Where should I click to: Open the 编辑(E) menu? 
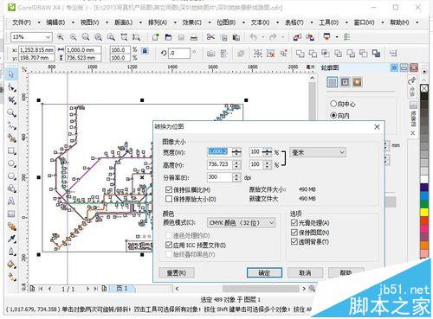click(x=55, y=22)
